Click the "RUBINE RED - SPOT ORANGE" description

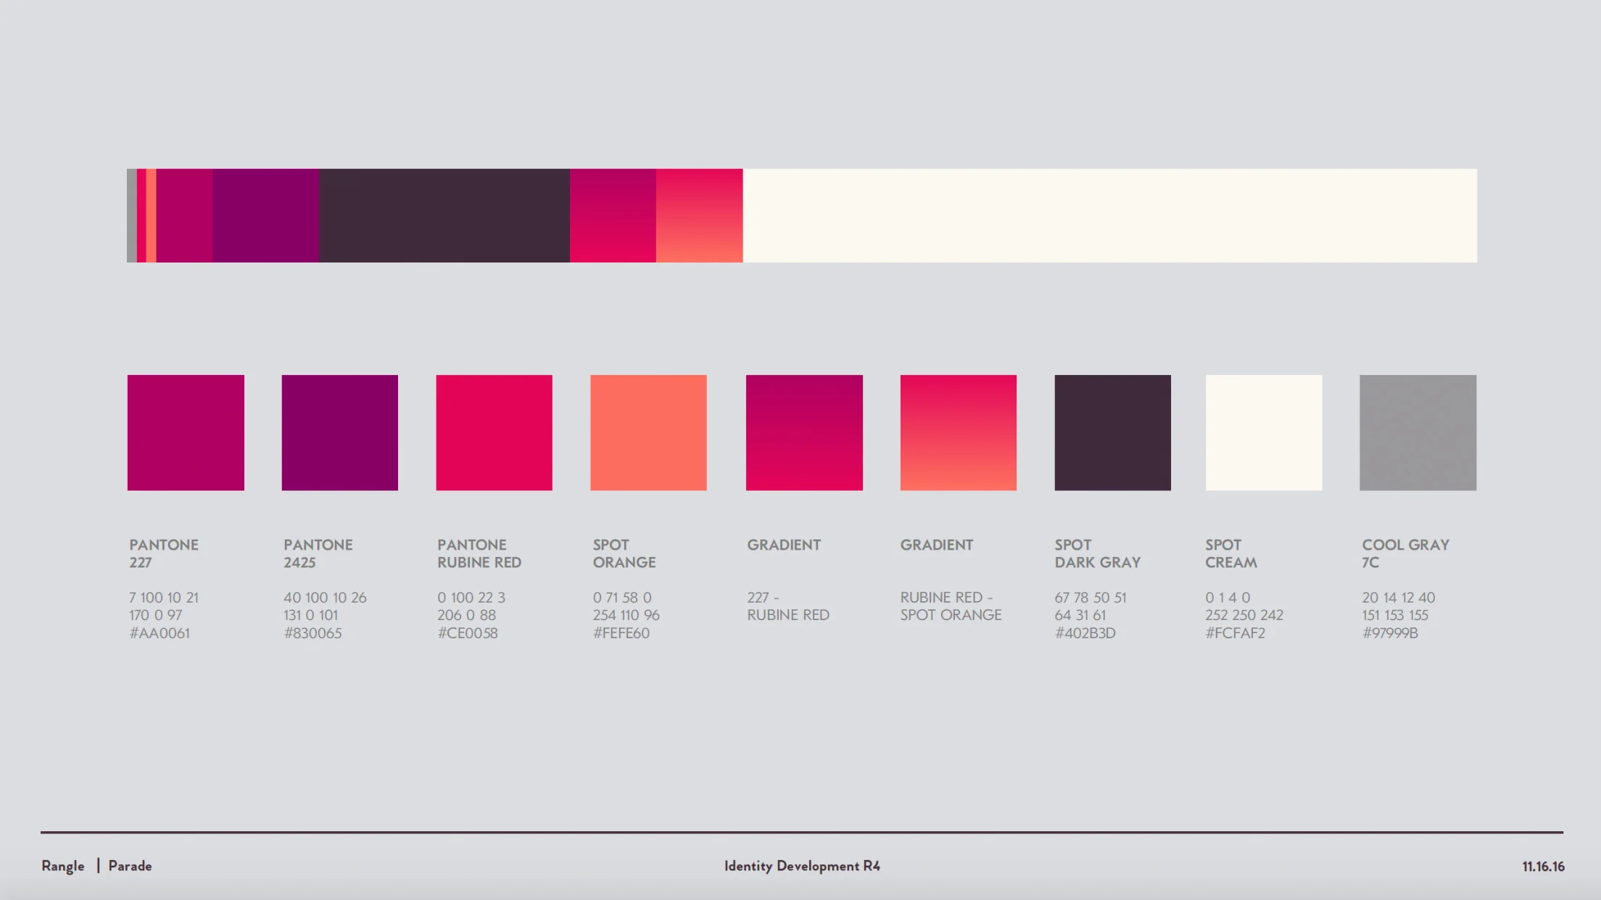coord(951,606)
